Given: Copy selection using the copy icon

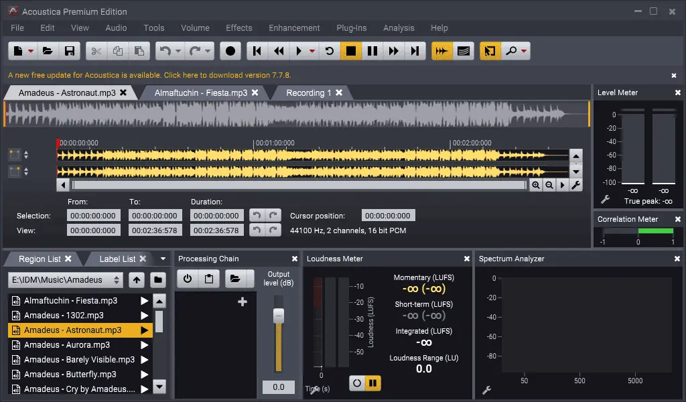Looking at the screenshot, I should [118, 51].
